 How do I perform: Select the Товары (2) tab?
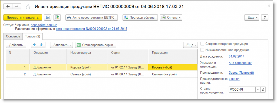[x=33, y=36]
